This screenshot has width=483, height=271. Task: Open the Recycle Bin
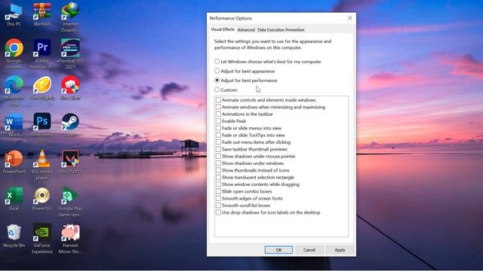click(14, 236)
